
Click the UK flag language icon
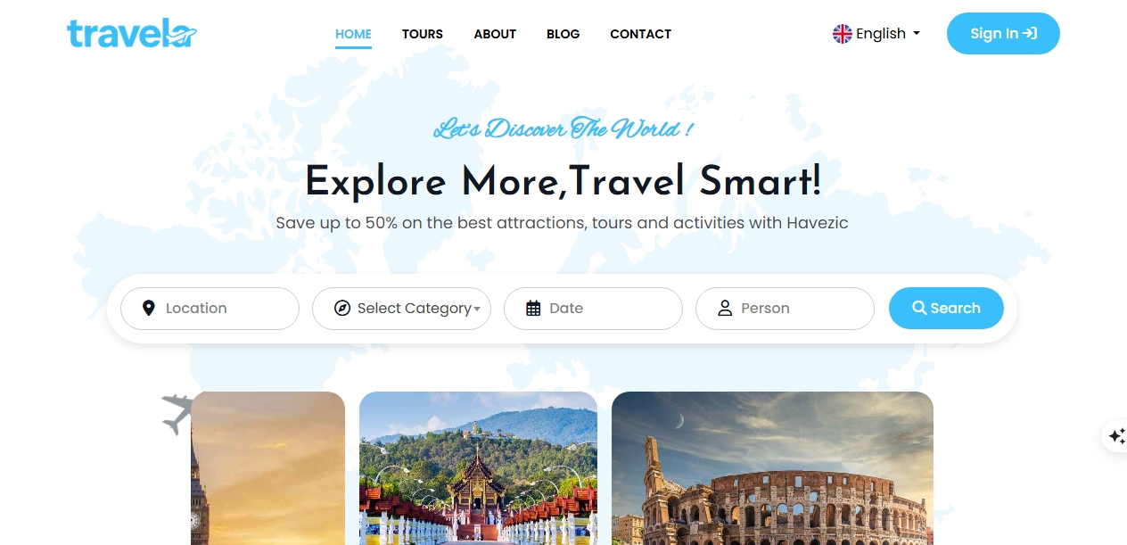click(x=843, y=34)
